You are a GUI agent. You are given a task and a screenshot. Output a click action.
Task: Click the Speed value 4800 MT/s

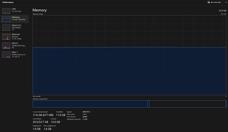tap(86, 112)
